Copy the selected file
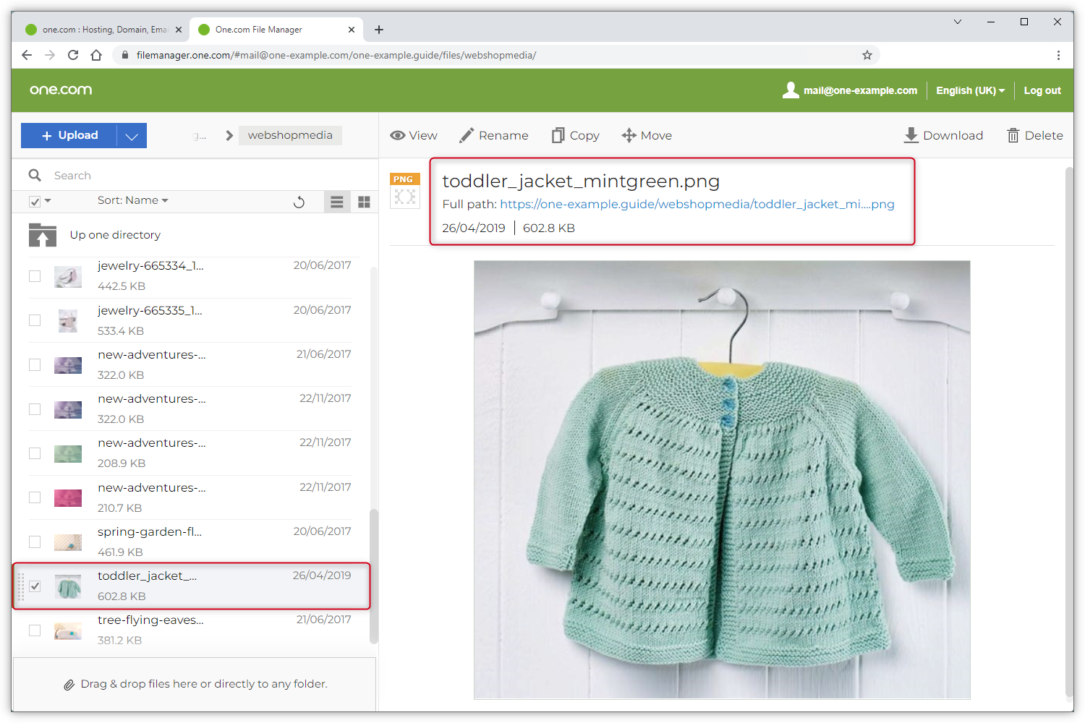 (x=576, y=135)
